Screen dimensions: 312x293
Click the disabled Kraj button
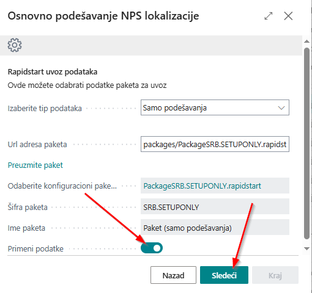coord(275,275)
